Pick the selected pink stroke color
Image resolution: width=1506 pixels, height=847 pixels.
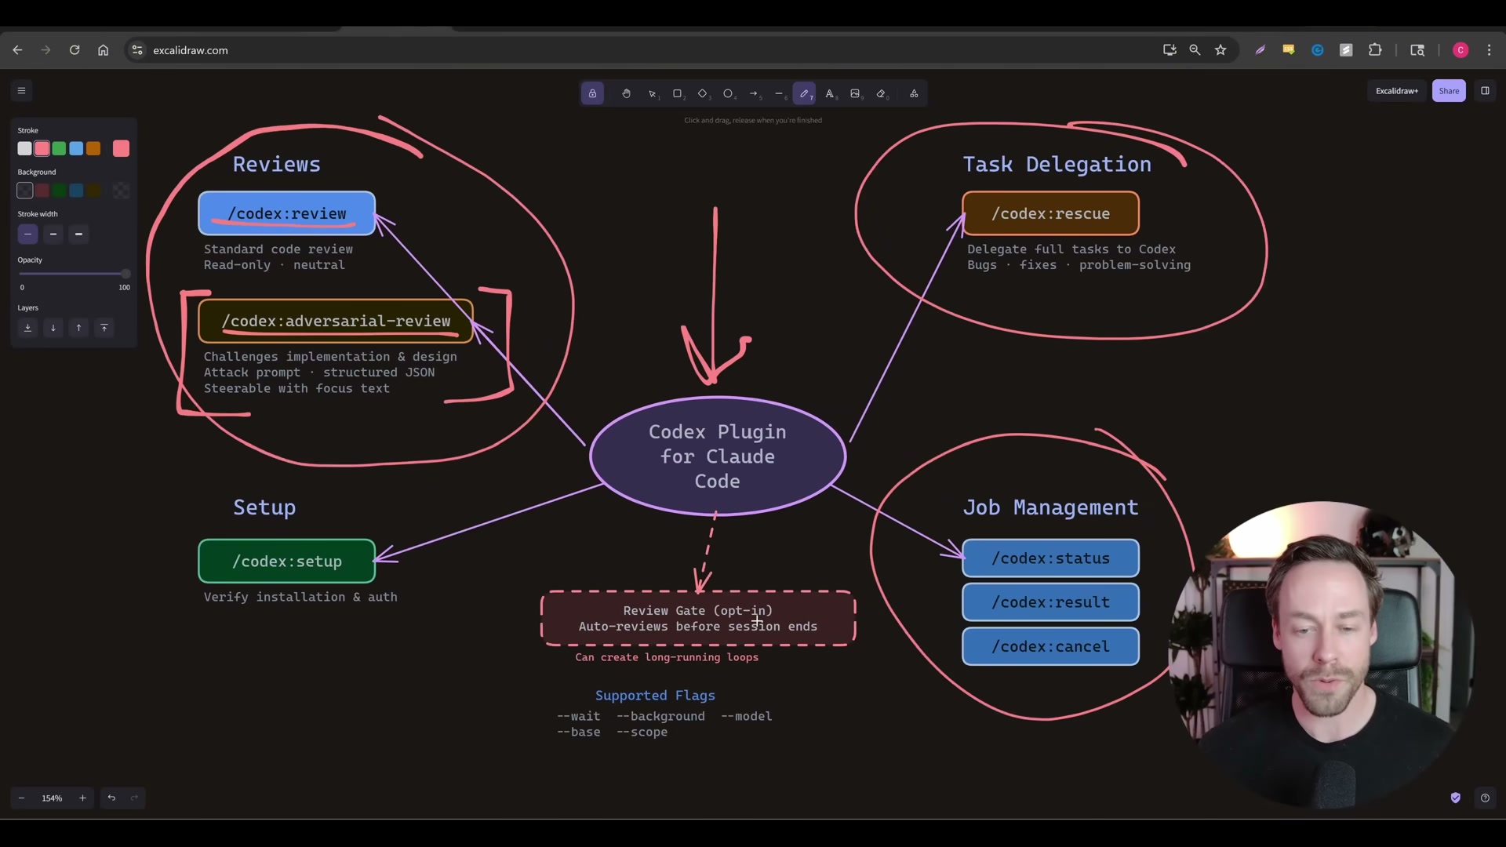[42, 148]
